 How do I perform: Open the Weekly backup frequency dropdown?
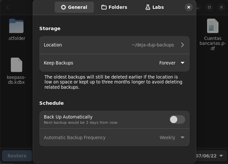172,137
